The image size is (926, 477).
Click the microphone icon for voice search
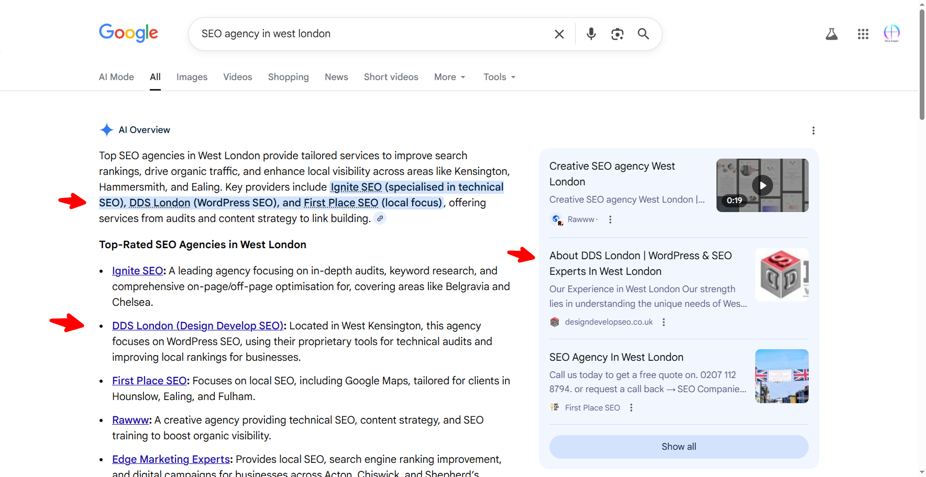pos(591,34)
